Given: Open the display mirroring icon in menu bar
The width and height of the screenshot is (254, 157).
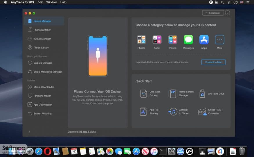Looking at the screenshot, I should (235, 2).
